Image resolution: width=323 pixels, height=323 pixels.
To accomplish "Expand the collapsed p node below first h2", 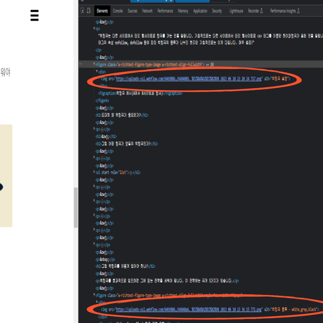I will [94, 129].
